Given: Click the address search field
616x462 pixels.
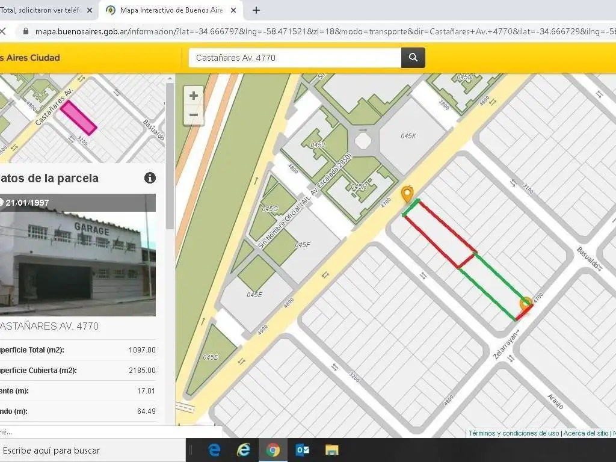Looking at the screenshot, I should (295, 58).
